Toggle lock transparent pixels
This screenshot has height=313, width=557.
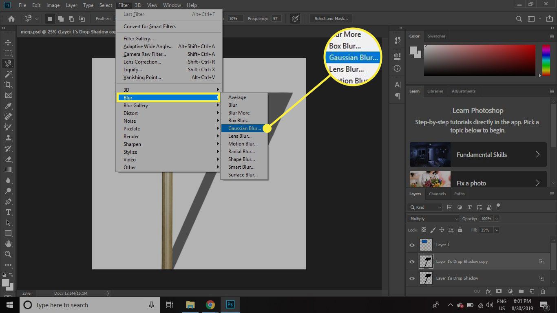tap(424, 230)
